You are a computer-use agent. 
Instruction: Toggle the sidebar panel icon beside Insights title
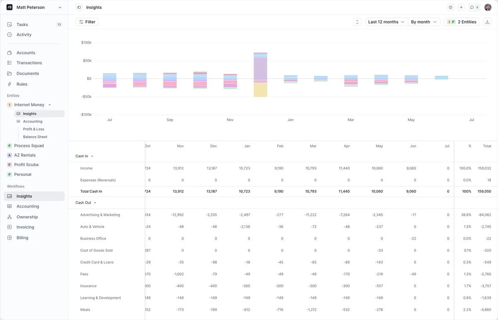[79, 7]
